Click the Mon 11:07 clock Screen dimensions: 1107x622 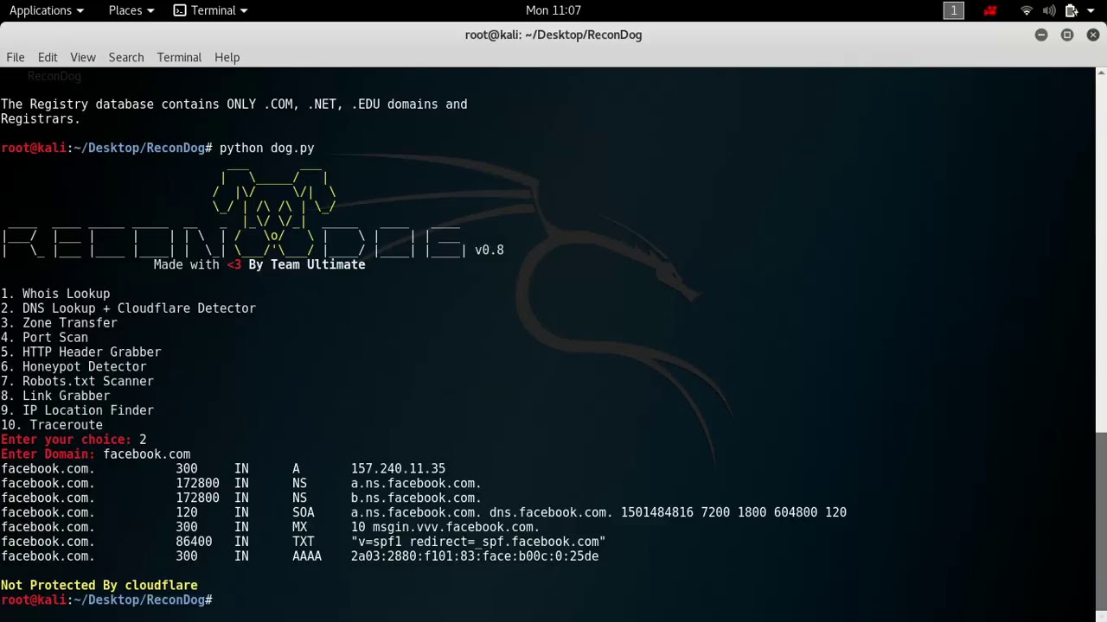pos(553,10)
